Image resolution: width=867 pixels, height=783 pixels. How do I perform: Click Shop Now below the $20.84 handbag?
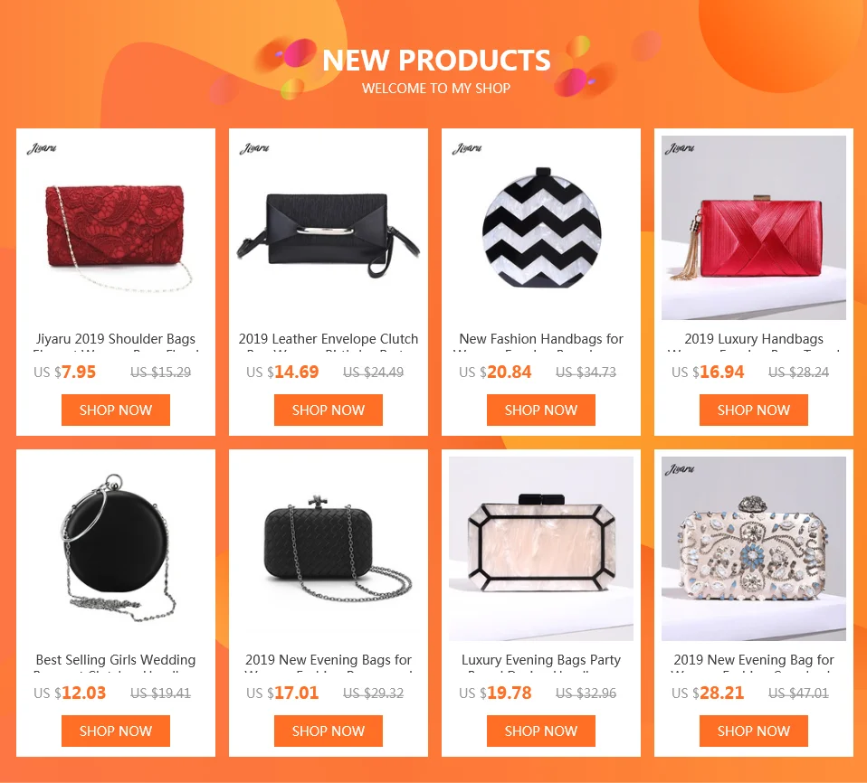pyautogui.click(x=541, y=410)
